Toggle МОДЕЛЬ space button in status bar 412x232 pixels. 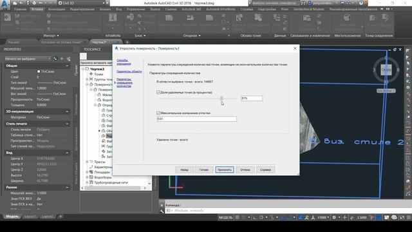coord(225,218)
